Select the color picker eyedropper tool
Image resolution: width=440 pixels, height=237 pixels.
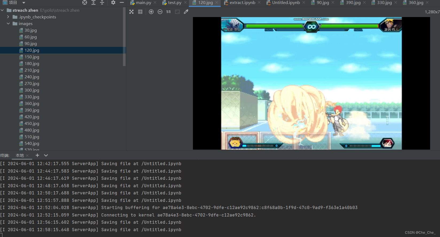click(186, 12)
